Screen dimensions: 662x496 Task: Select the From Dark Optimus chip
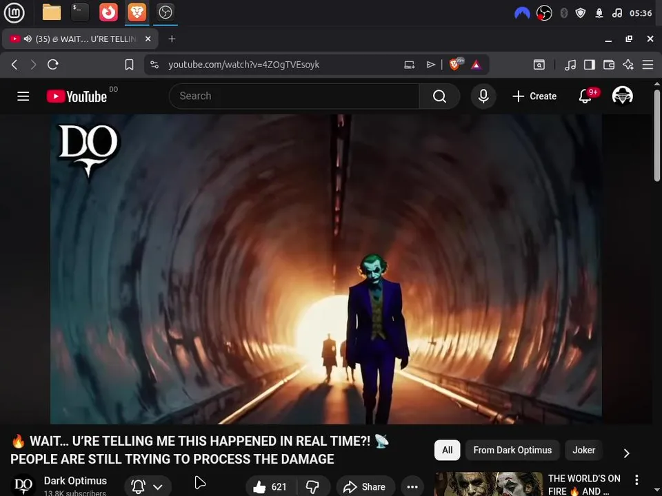512,450
